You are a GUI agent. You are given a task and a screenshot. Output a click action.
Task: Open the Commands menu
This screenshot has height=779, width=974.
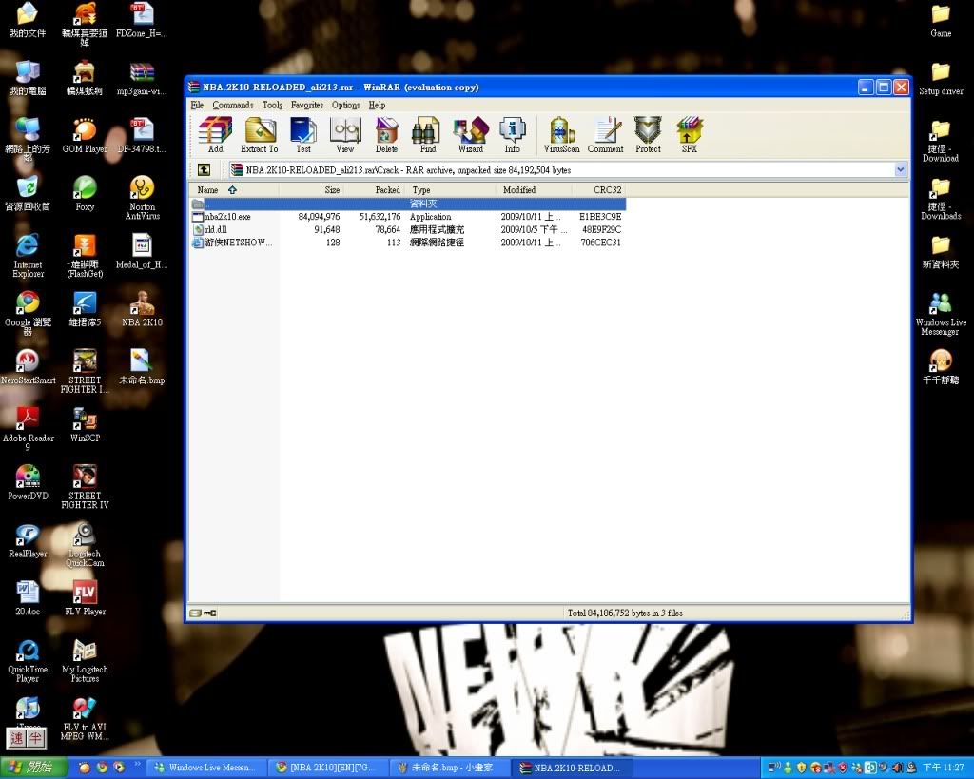pyautogui.click(x=233, y=105)
